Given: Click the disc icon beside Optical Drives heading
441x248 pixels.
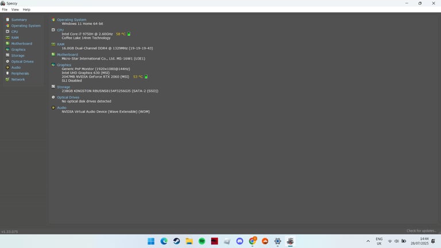Looking at the screenshot, I should click(53, 97).
